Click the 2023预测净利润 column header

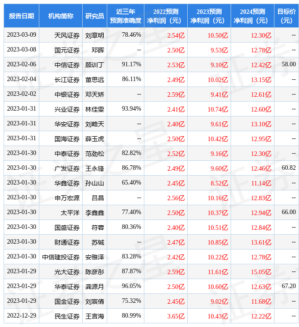pos(209,16)
